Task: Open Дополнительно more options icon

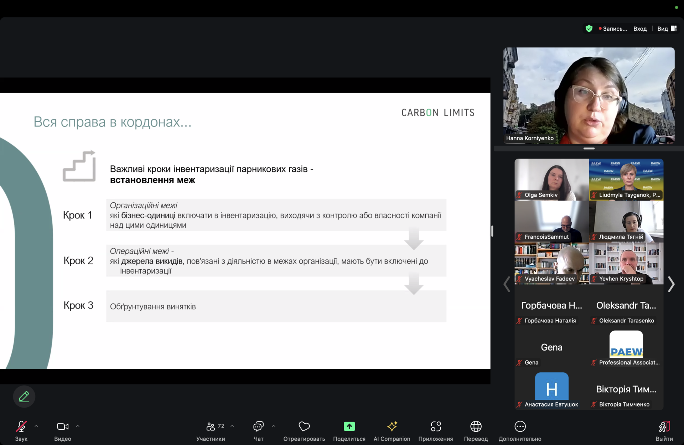Action: [x=520, y=426]
